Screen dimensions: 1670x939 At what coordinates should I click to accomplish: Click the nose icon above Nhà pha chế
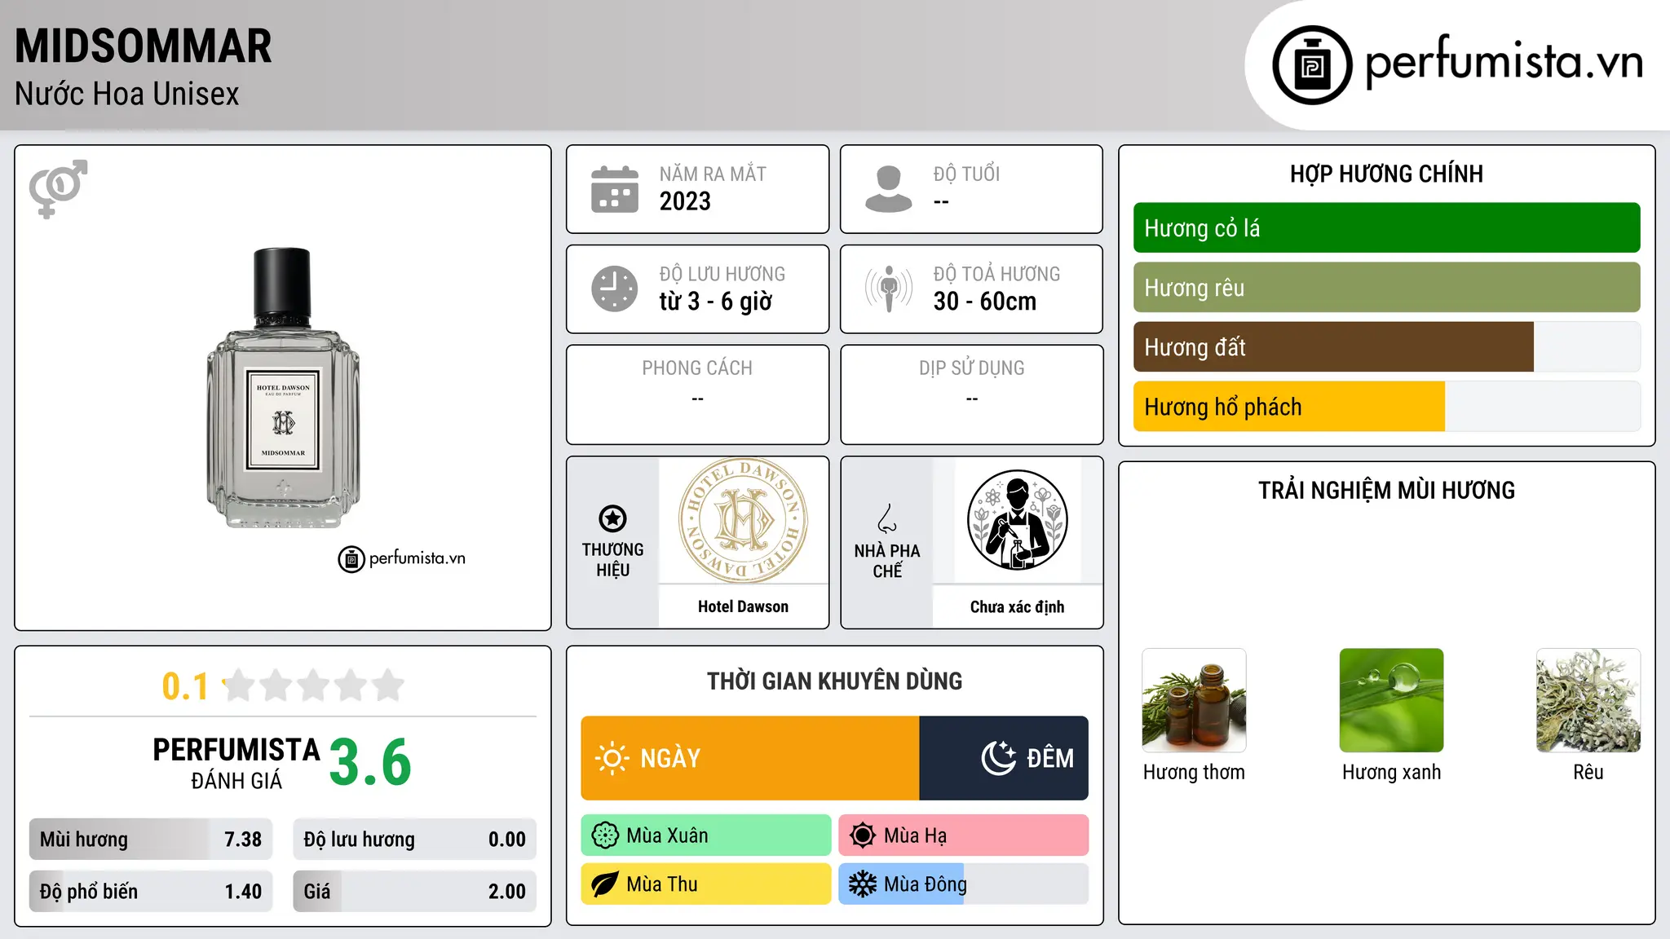(887, 518)
